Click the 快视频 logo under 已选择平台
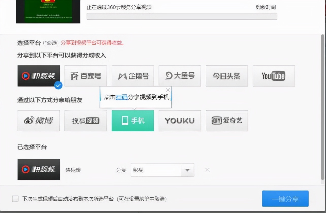 coord(39,169)
